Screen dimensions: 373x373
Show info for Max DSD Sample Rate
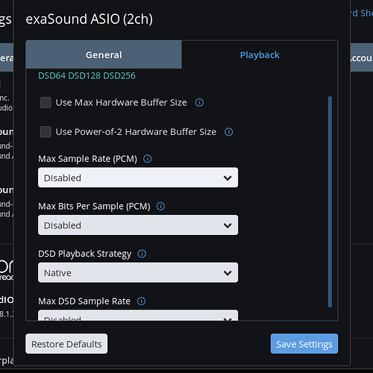pyautogui.click(x=141, y=301)
